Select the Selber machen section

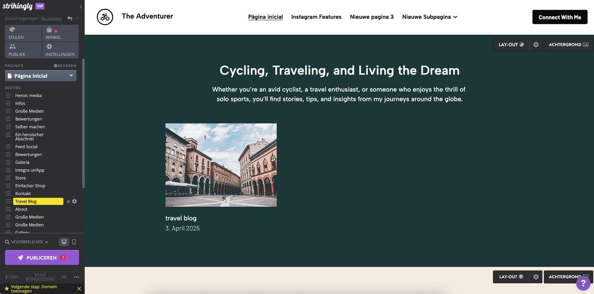coord(30,127)
